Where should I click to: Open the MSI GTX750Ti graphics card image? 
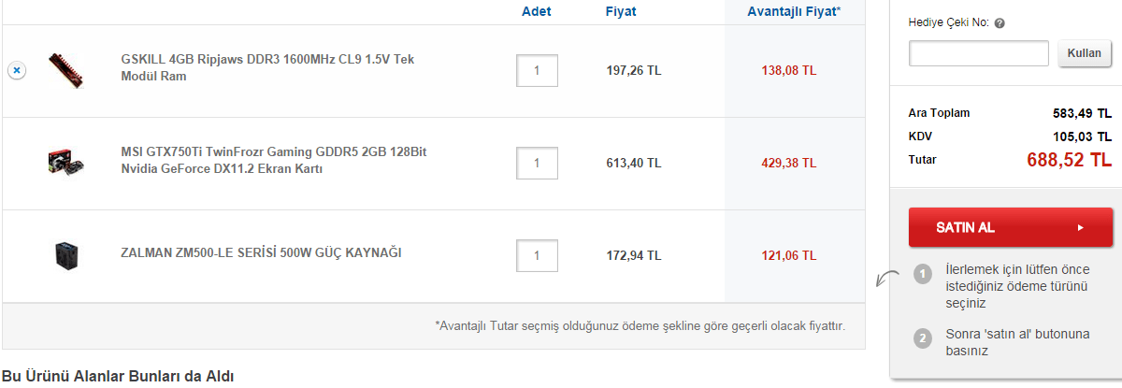pyautogui.click(x=66, y=163)
